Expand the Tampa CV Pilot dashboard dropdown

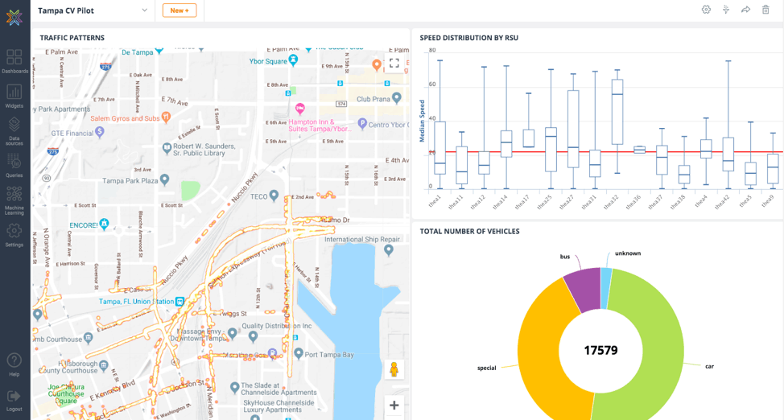pyautogui.click(x=145, y=10)
